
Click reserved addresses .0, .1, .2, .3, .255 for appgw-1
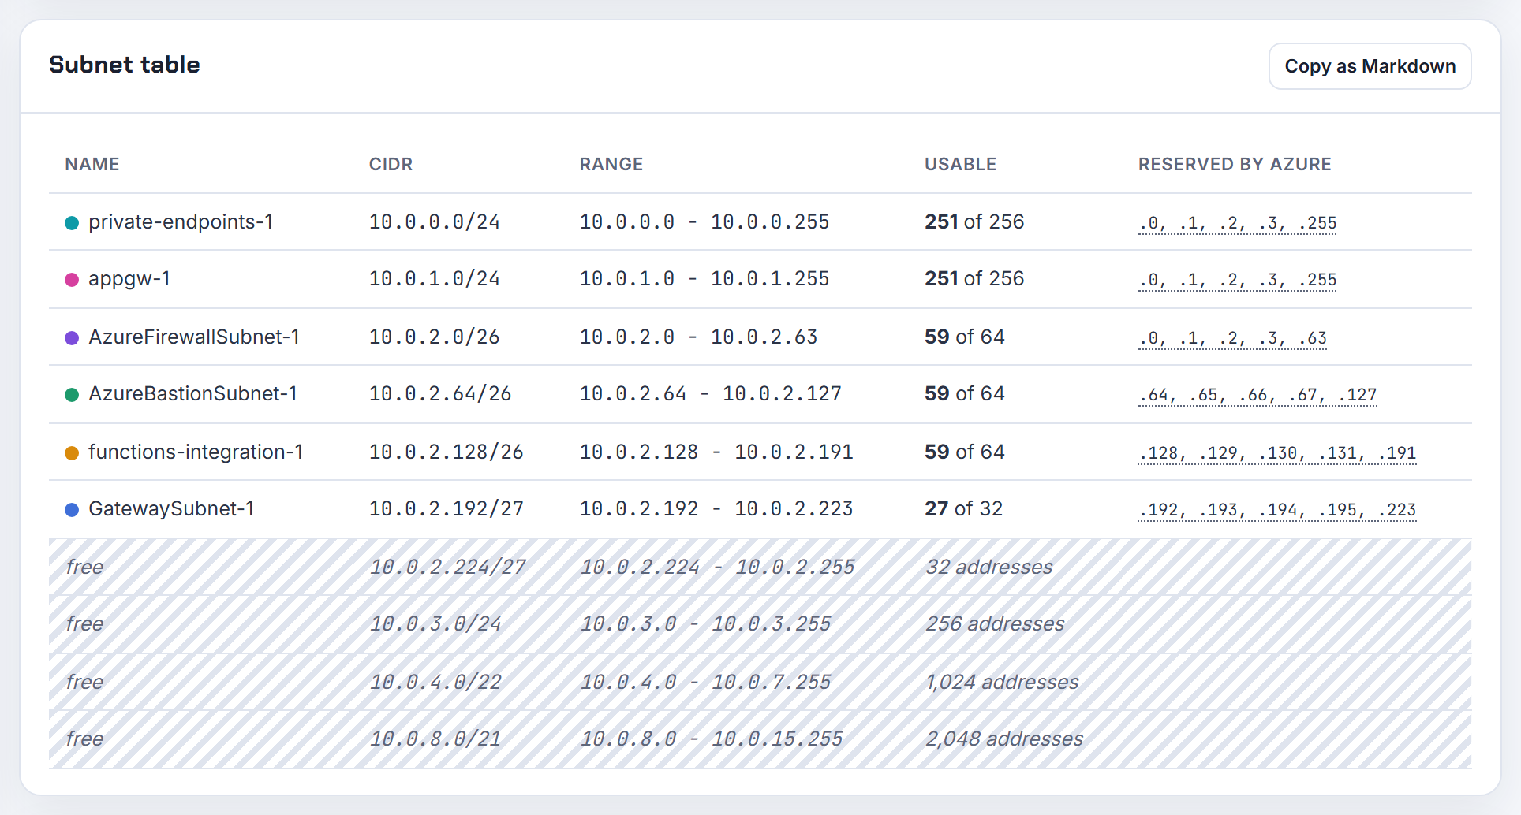point(1237,281)
